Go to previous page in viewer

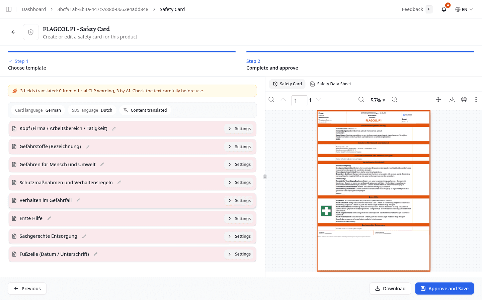pyautogui.click(x=283, y=100)
